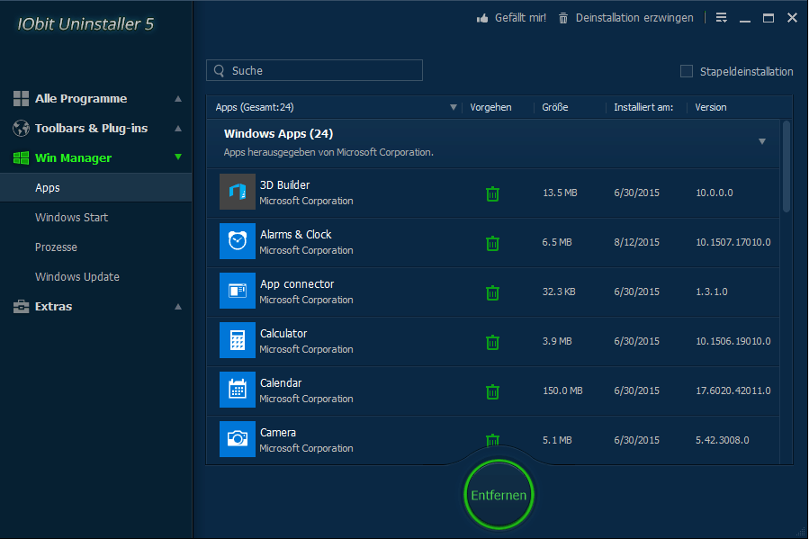Click the green Entfernen button
Viewport: 809px width, 539px height.
click(499, 495)
